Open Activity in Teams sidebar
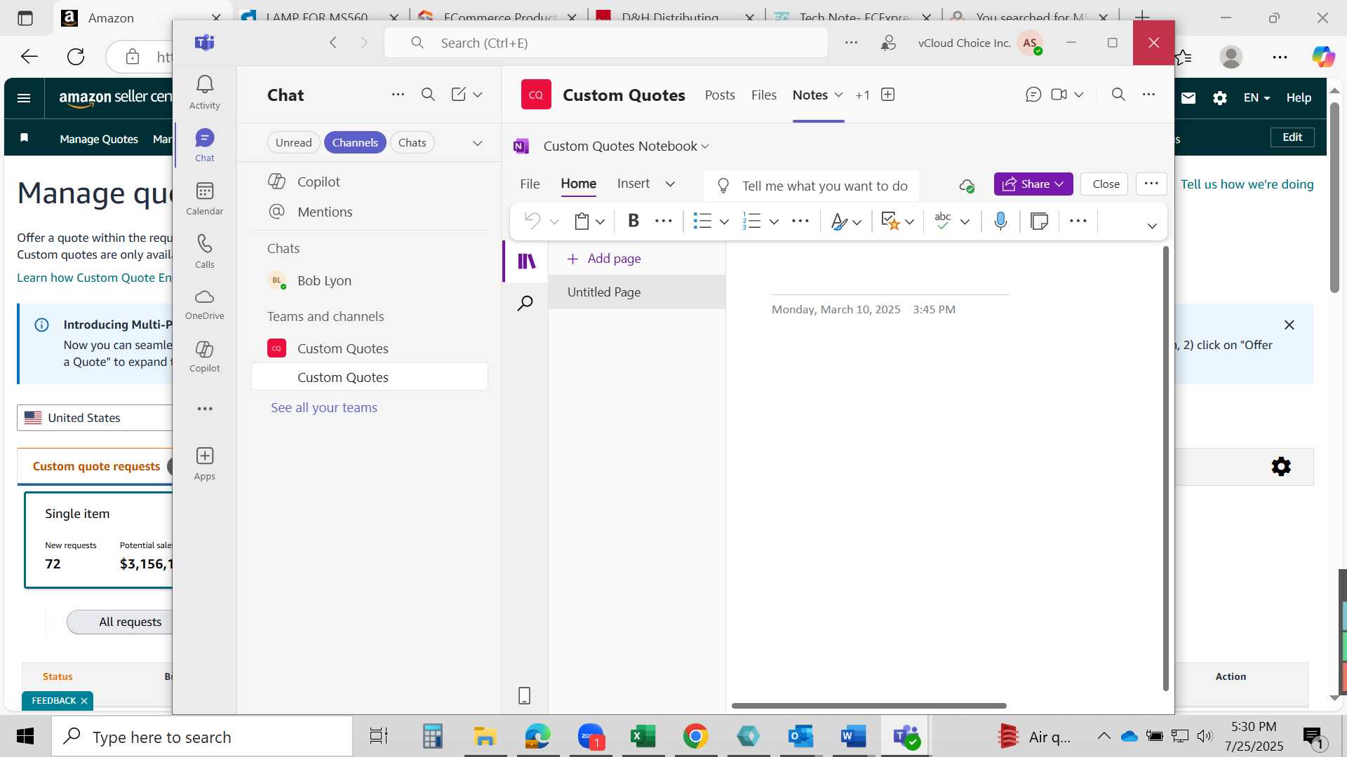 (204, 93)
